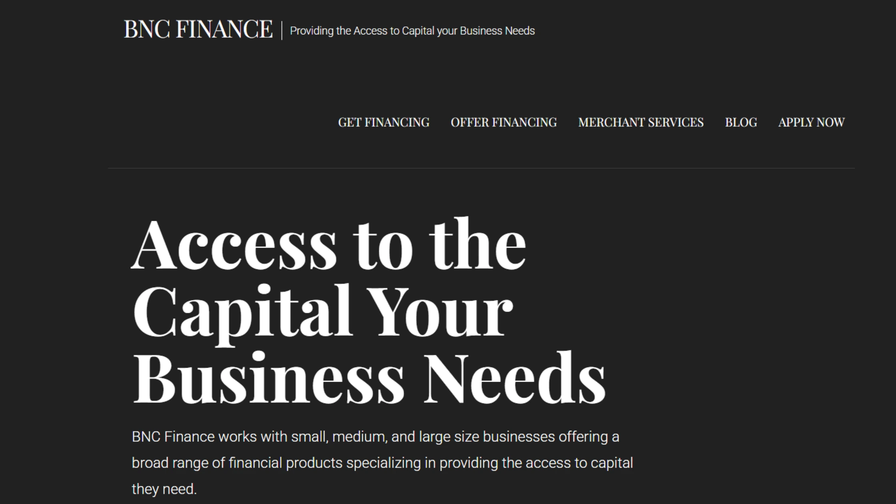Select MERCHANT SERVICES in the navigation
This screenshot has width=896, height=504.
click(x=640, y=123)
